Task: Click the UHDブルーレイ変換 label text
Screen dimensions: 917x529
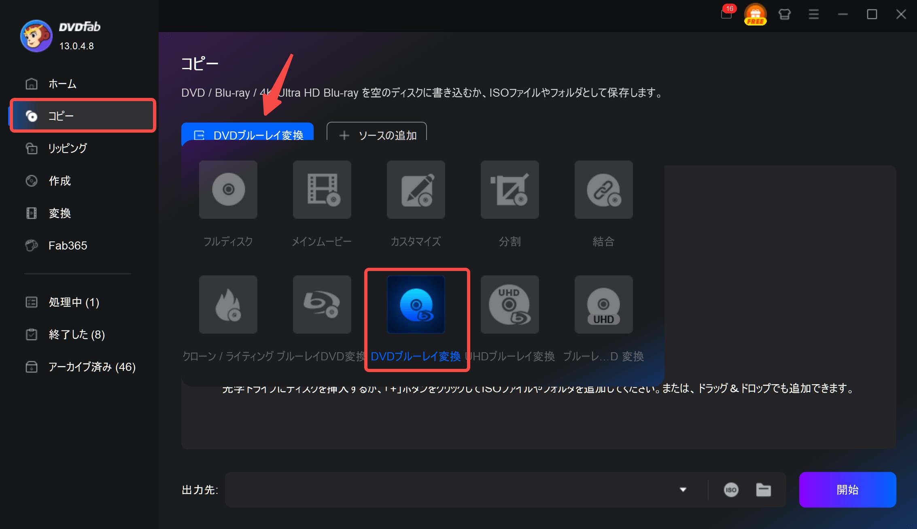Action: point(510,356)
